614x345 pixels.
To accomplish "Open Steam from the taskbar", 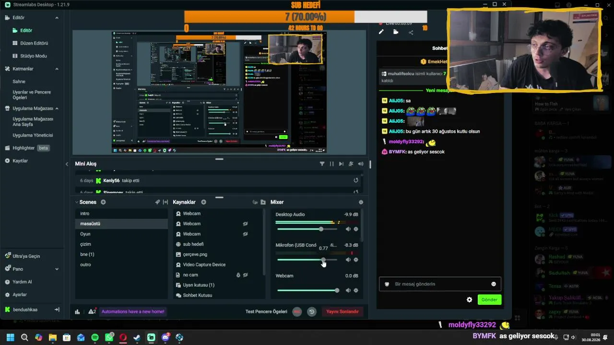I will click(x=137, y=337).
